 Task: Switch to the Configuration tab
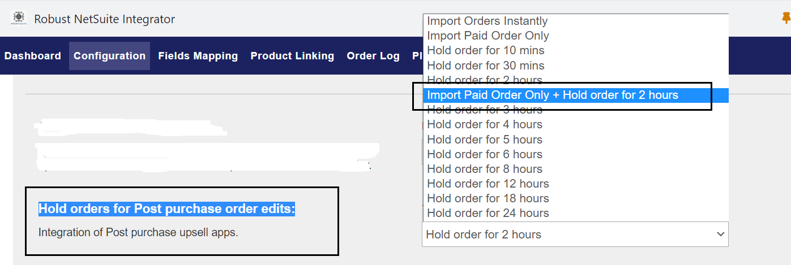pyautogui.click(x=109, y=56)
